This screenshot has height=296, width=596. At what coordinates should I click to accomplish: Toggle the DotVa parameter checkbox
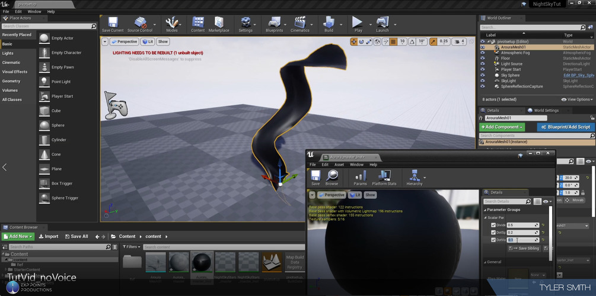tap(493, 240)
